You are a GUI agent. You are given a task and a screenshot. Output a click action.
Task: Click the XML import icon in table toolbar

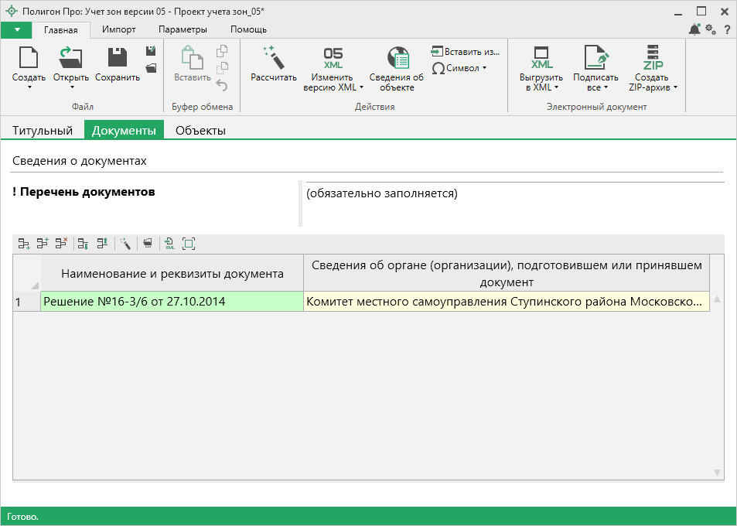click(169, 244)
